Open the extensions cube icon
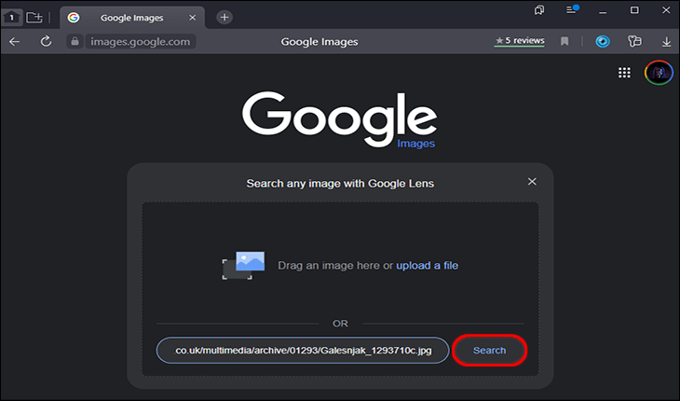680x401 pixels. pos(634,41)
